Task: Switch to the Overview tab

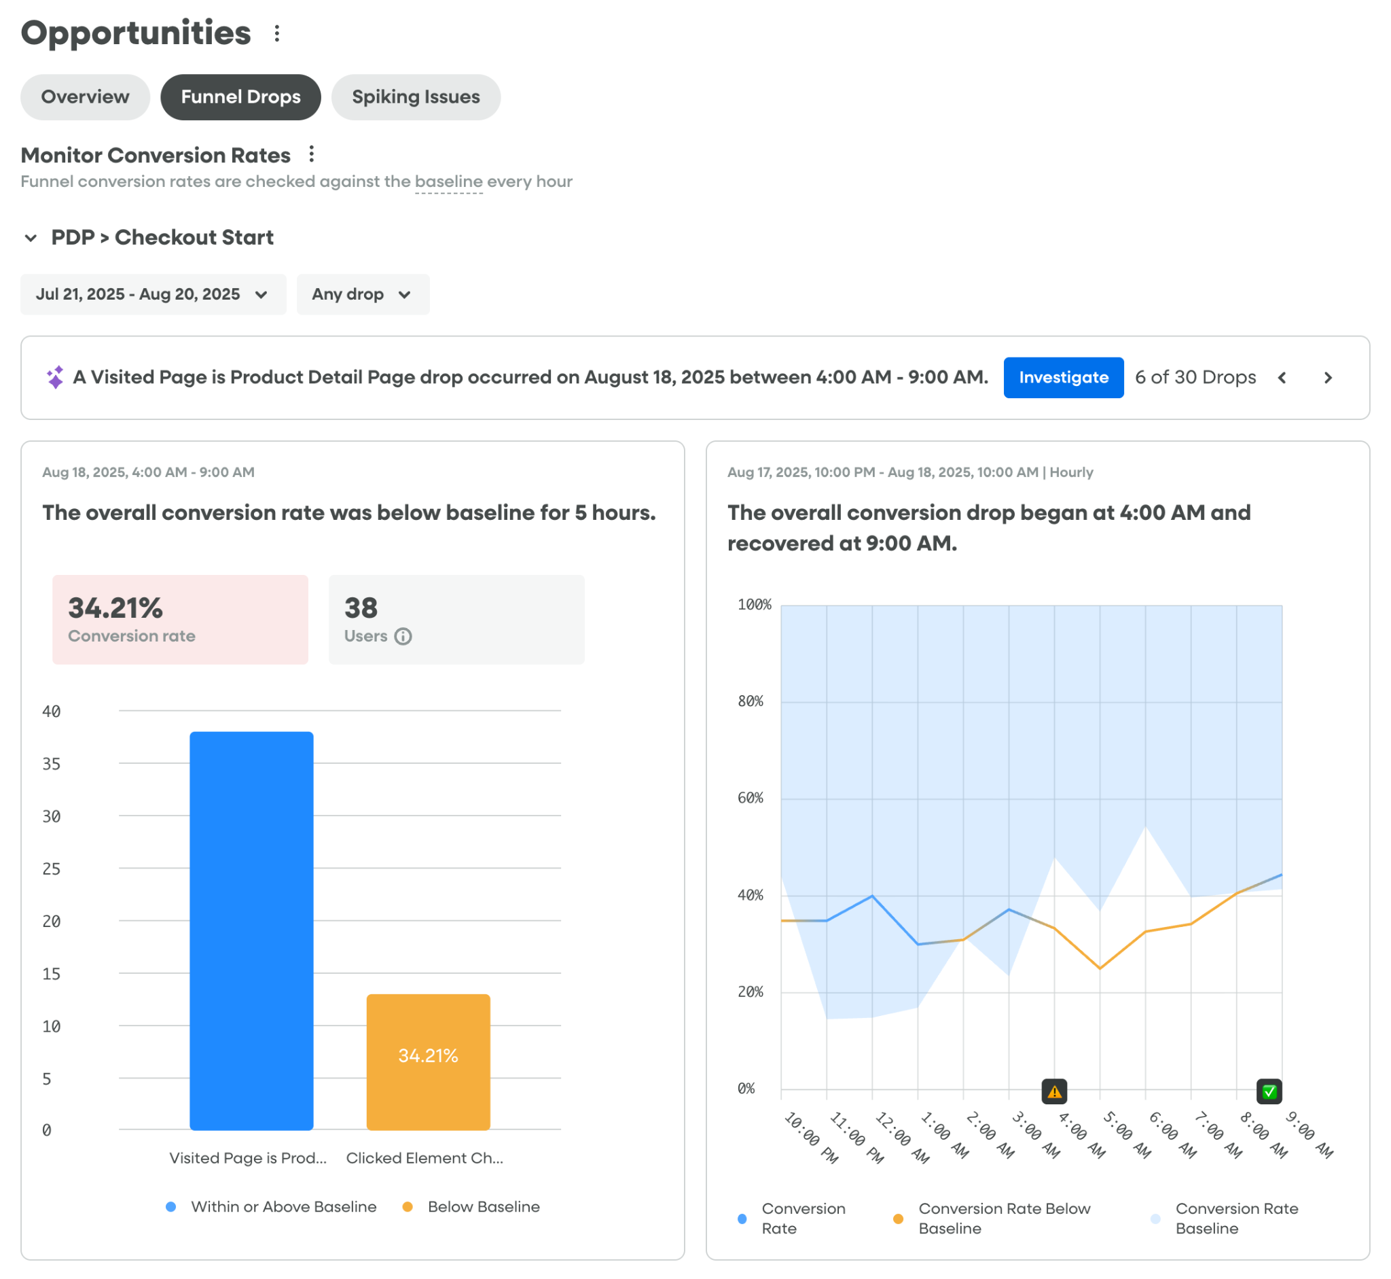Action: [84, 97]
